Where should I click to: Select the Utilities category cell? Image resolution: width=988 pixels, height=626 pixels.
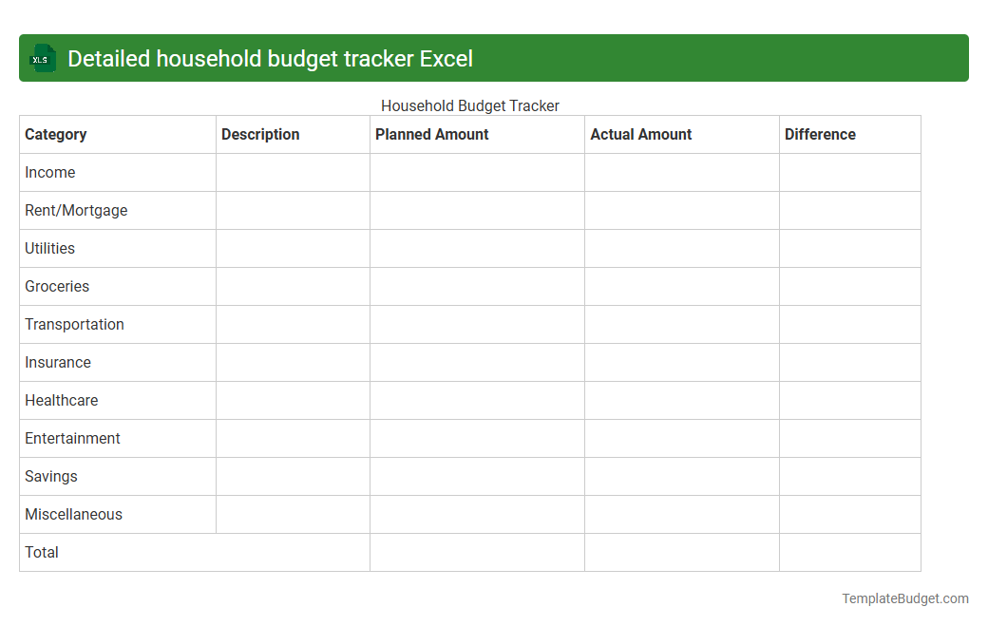pyautogui.click(x=49, y=248)
